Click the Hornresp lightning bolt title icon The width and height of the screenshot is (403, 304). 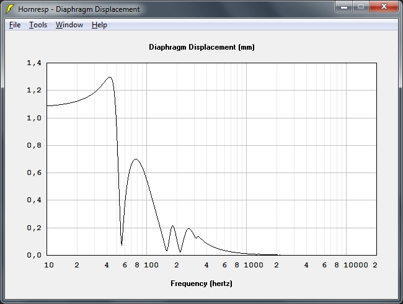(10, 9)
